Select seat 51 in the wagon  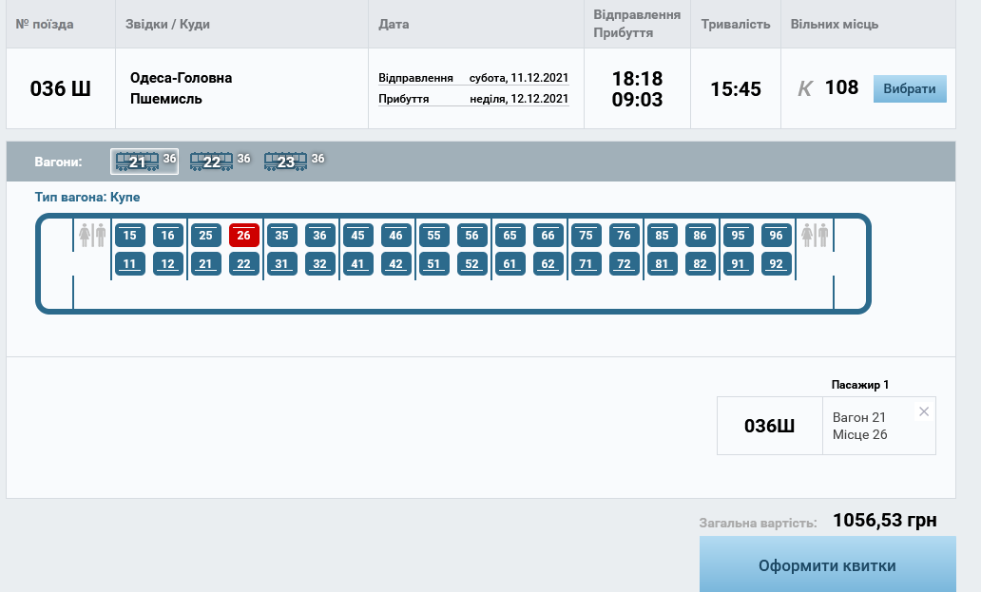tap(434, 264)
